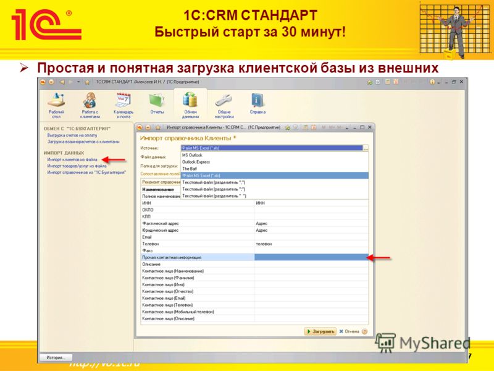Open the Отчеты section
The image size is (494, 371).
pos(157,103)
